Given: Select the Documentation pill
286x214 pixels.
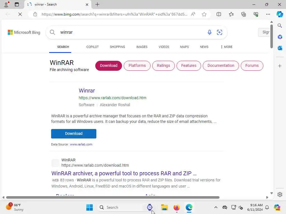Looking at the screenshot, I should [221, 66].
